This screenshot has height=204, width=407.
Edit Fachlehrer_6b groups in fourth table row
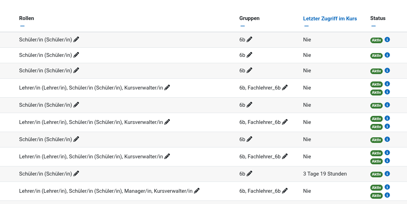pos(285,88)
